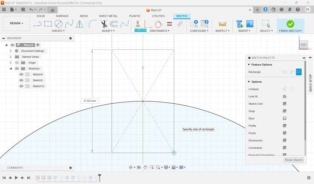
Task: Select the Fit Point Spline tool
Action: click(69, 24)
